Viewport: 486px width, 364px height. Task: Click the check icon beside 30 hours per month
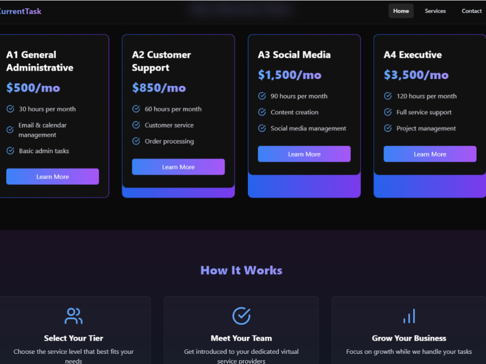click(10, 109)
